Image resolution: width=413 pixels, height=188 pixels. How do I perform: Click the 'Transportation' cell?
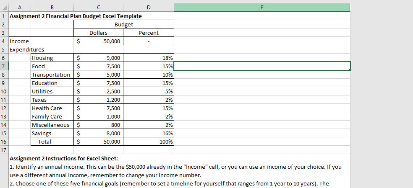tap(52, 75)
